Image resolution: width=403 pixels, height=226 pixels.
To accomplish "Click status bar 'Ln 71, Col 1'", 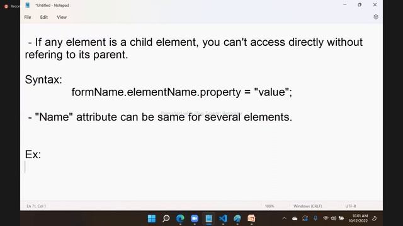I will (36, 206).
